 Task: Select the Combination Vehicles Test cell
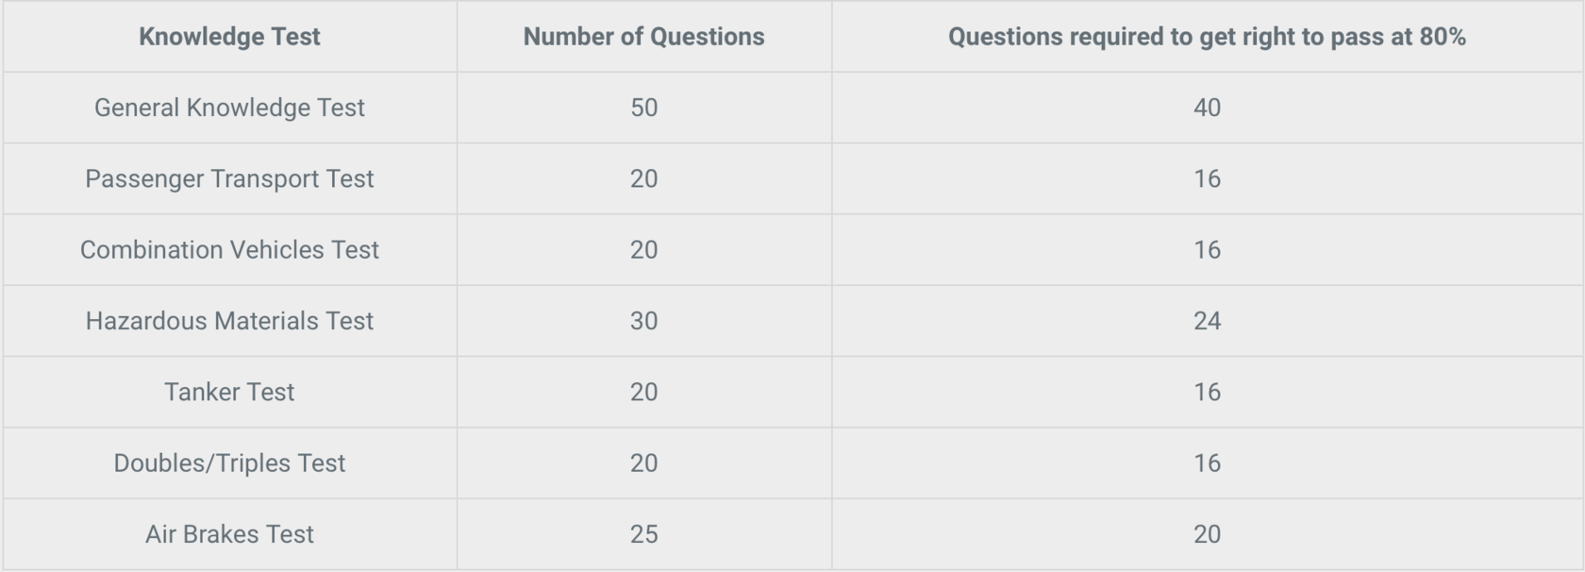pos(229,249)
